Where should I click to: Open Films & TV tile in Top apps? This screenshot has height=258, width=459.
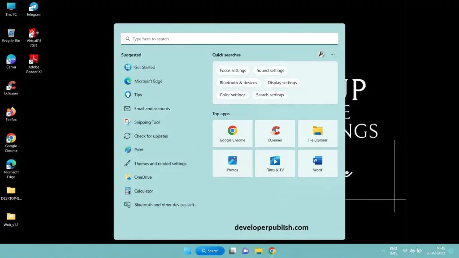[275, 163]
